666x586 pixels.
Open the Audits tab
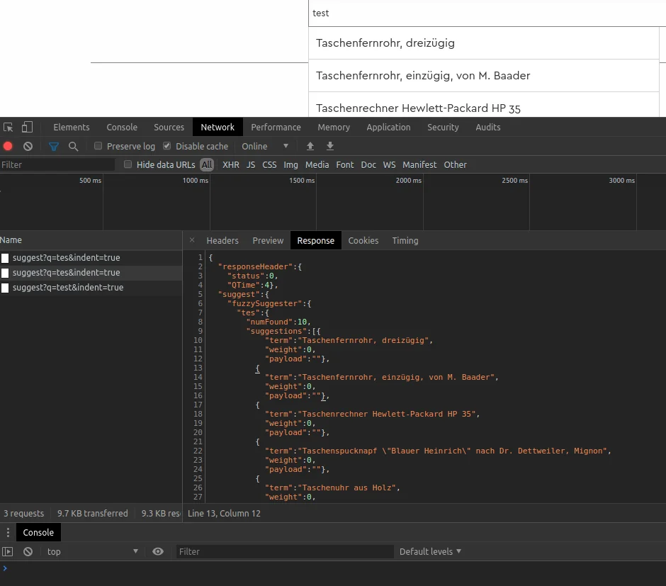(x=488, y=127)
